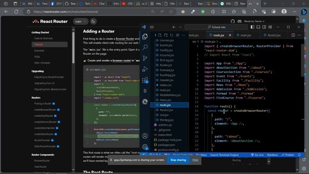The width and height of the screenshot is (309, 174).
Task: Switch to routs.jsx editor tab
Action: pyautogui.click(x=219, y=35)
